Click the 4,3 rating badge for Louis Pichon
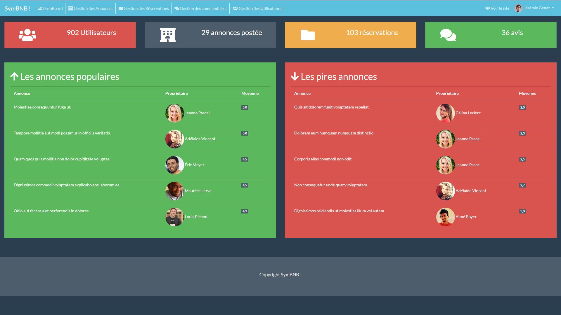Image resolution: width=561 pixels, height=315 pixels. point(245,211)
